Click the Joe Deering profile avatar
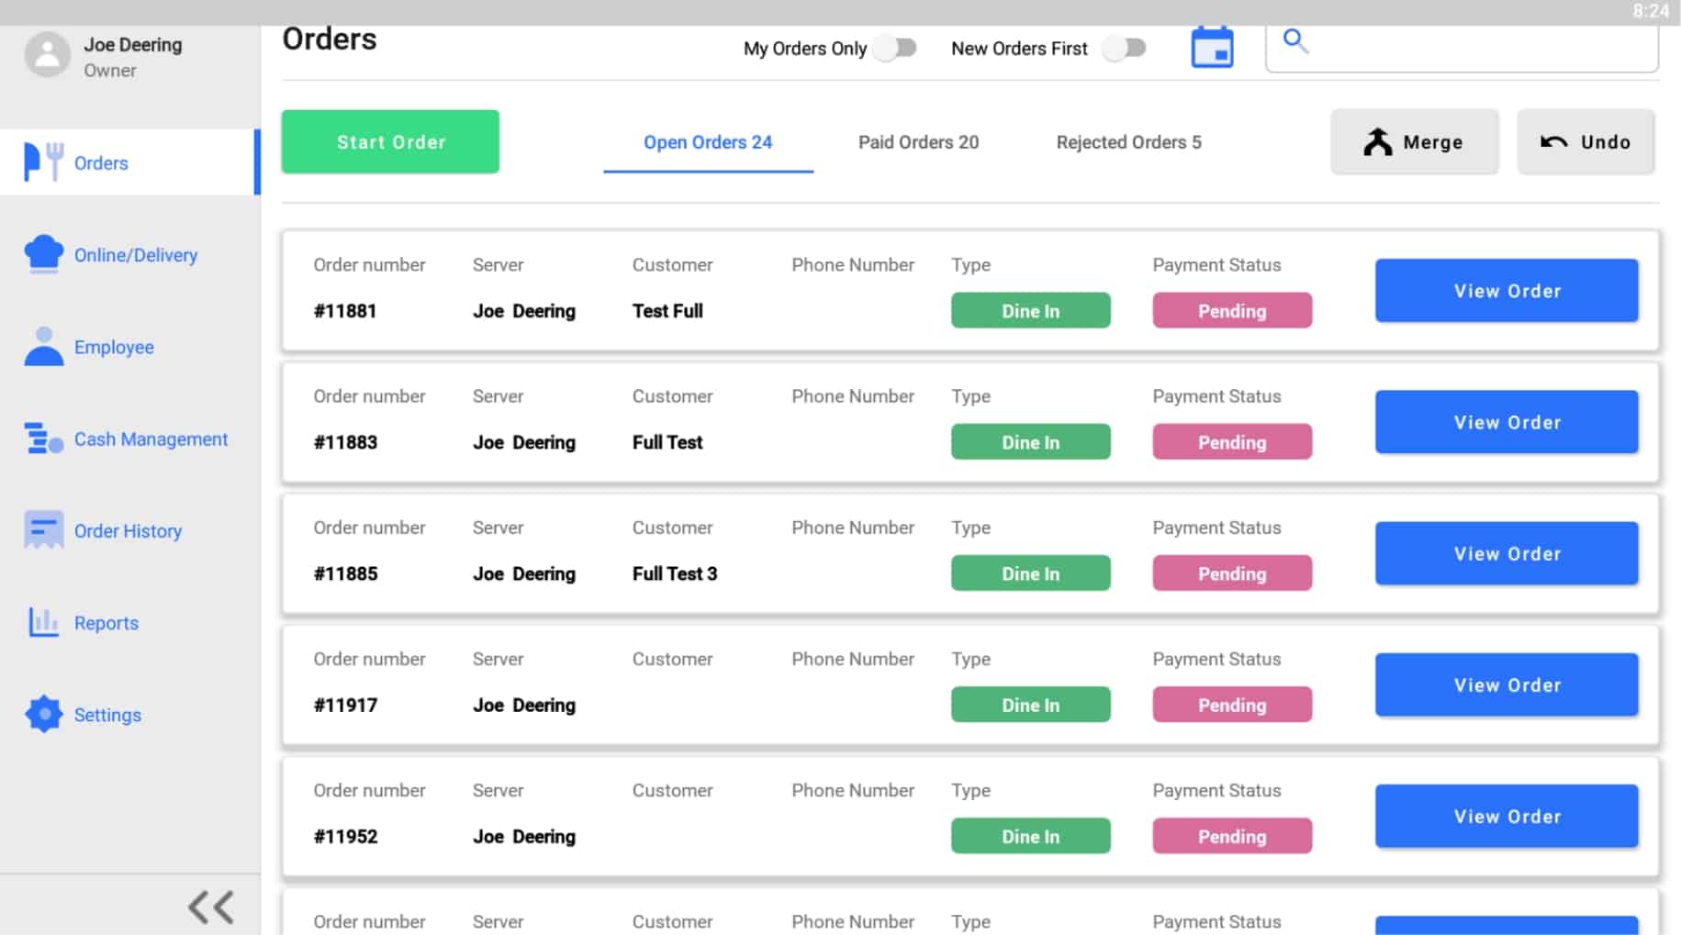 point(47,55)
